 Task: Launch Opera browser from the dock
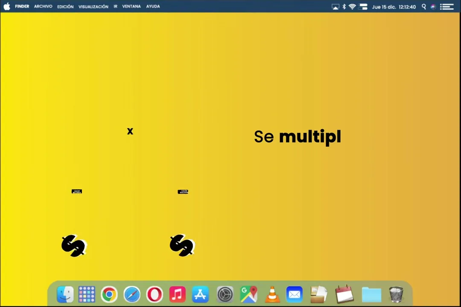coord(155,294)
